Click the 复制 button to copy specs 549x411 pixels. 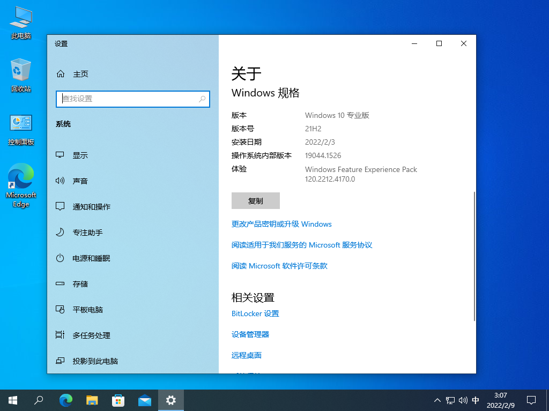pos(256,200)
